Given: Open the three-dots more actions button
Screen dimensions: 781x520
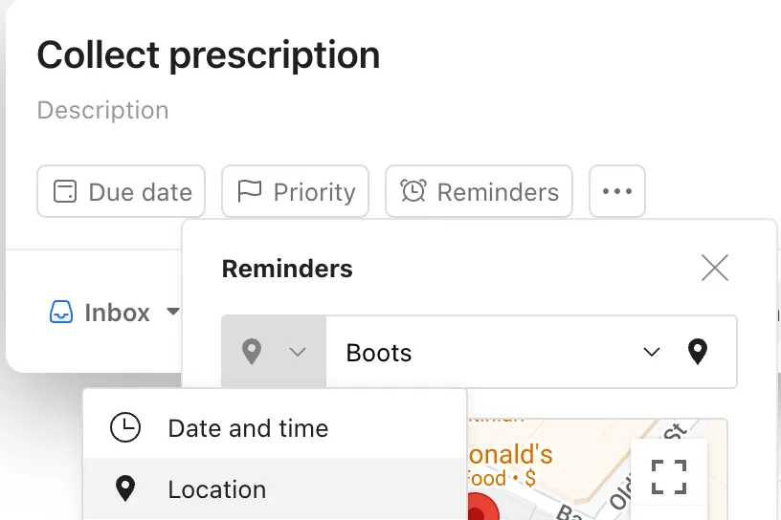Looking at the screenshot, I should coord(617,191).
